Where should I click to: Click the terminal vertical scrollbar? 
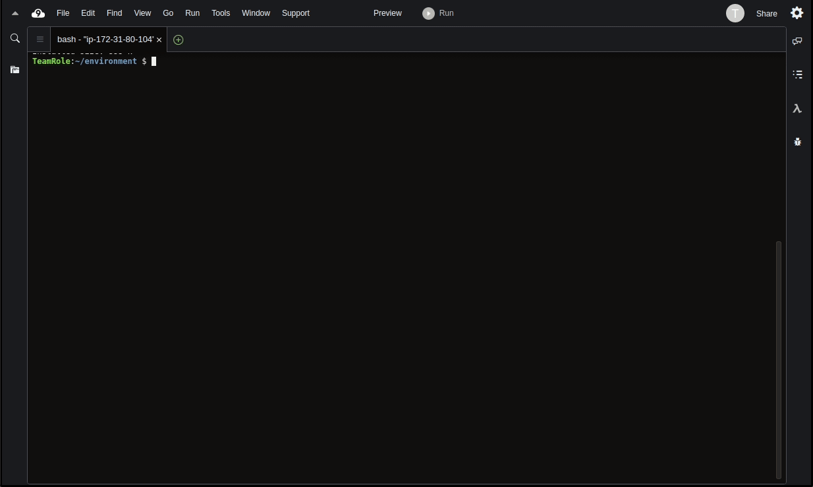click(x=779, y=360)
